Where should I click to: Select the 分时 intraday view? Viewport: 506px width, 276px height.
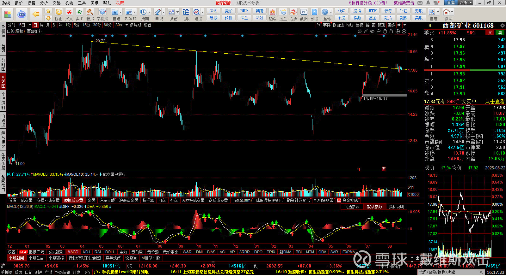(11, 25)
